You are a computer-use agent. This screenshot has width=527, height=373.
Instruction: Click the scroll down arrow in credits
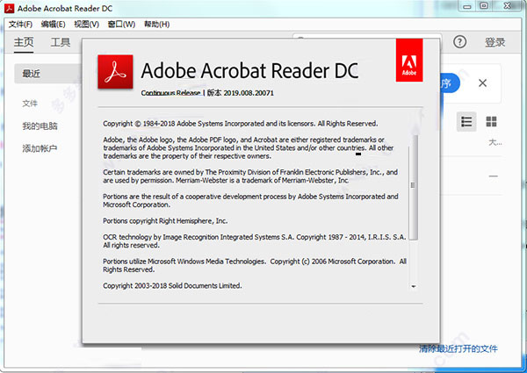[x=414, y=286]
